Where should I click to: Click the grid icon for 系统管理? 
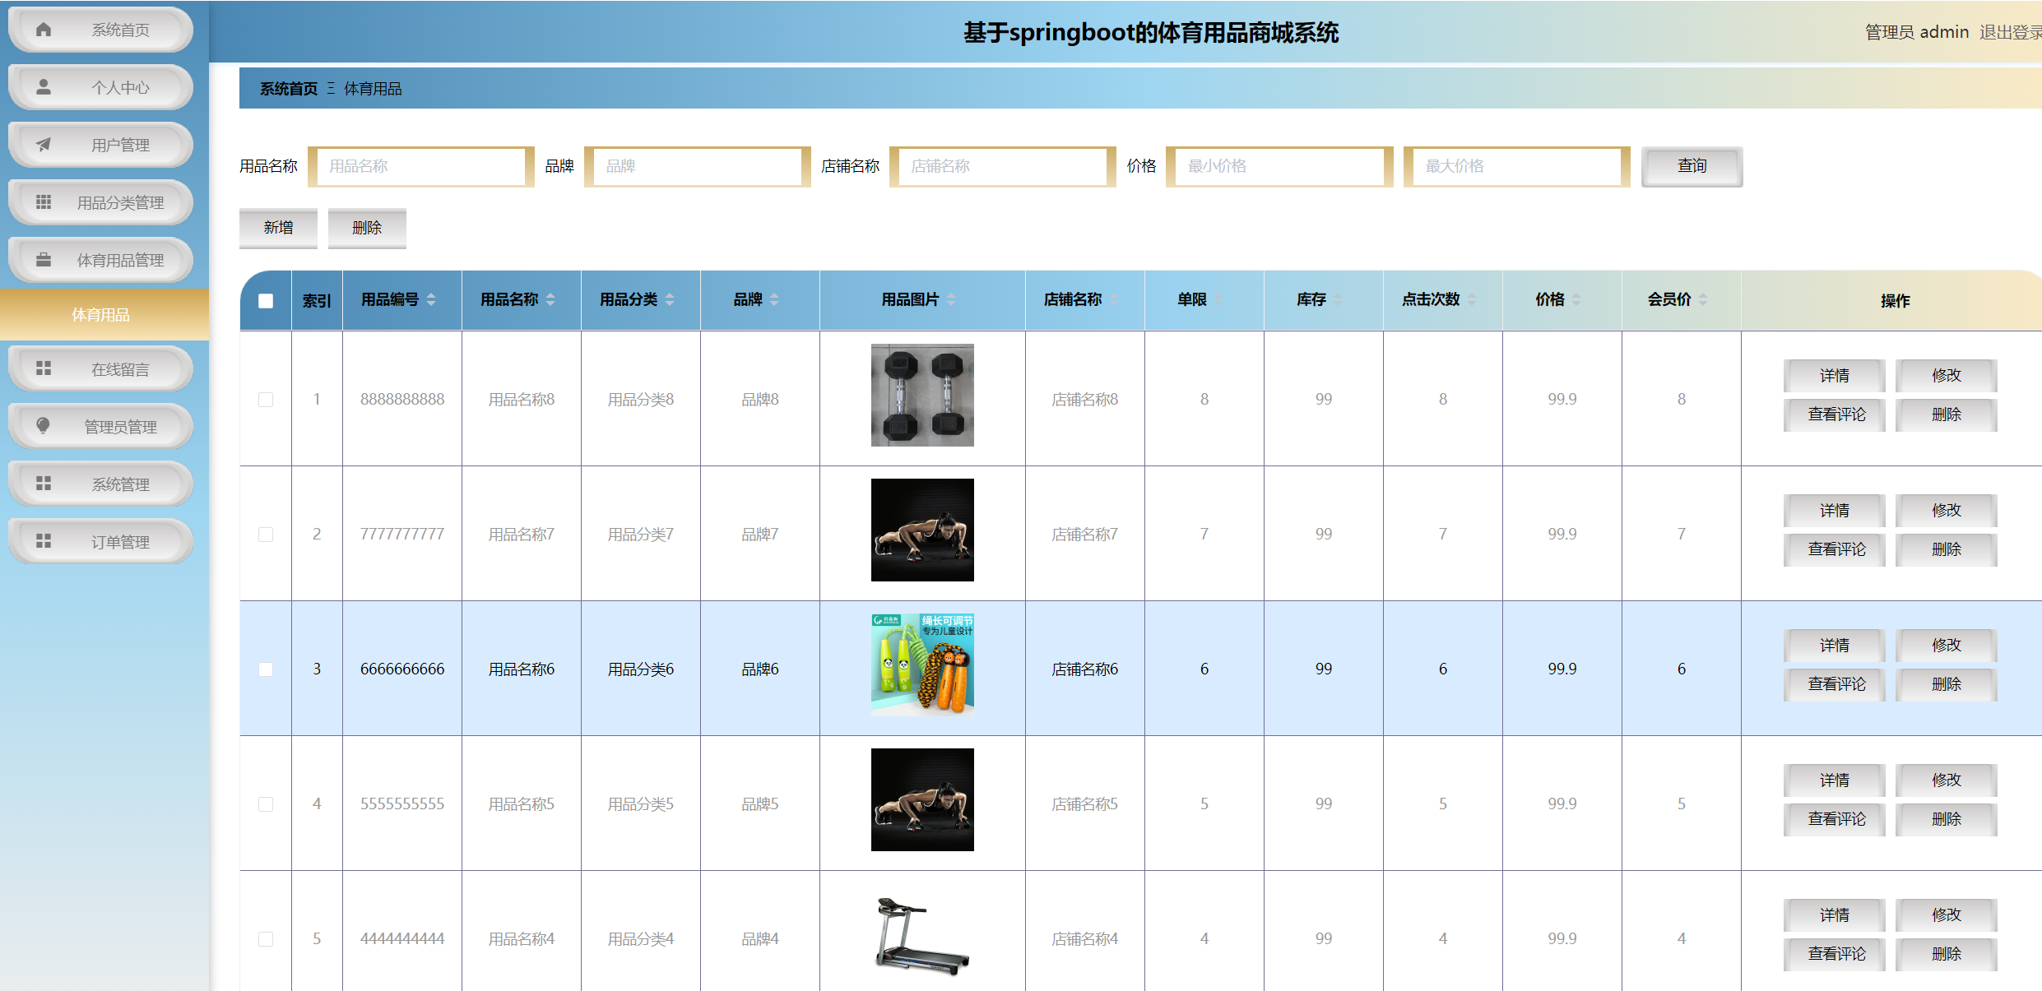click(x=43, y=484)
